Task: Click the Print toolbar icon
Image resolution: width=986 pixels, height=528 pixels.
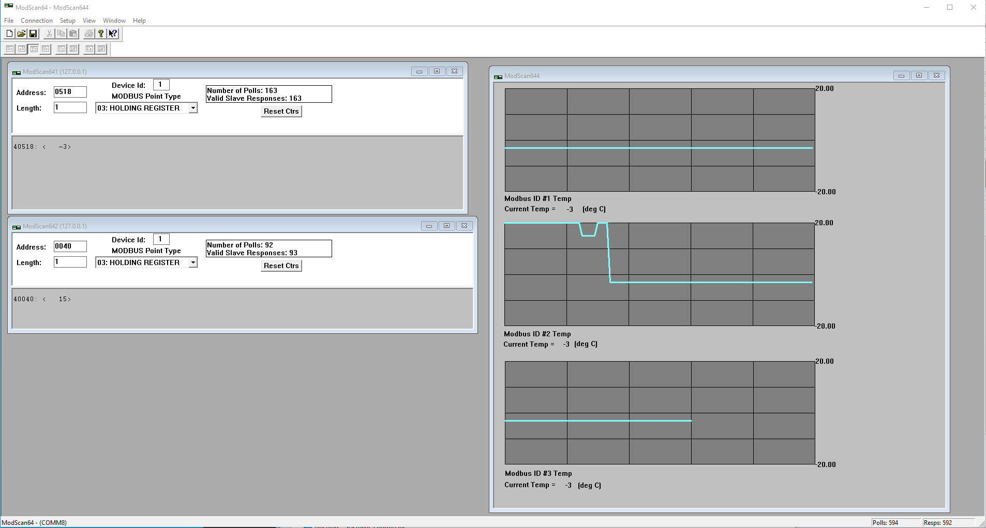Action: [89, 34]
